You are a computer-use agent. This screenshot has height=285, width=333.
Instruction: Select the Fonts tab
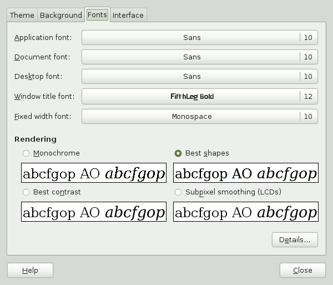tap(97, 14)
